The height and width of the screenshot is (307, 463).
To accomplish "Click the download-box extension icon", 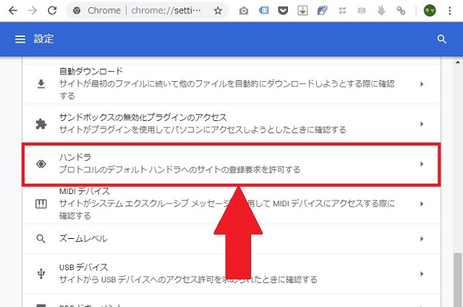I will coord(302,11).
